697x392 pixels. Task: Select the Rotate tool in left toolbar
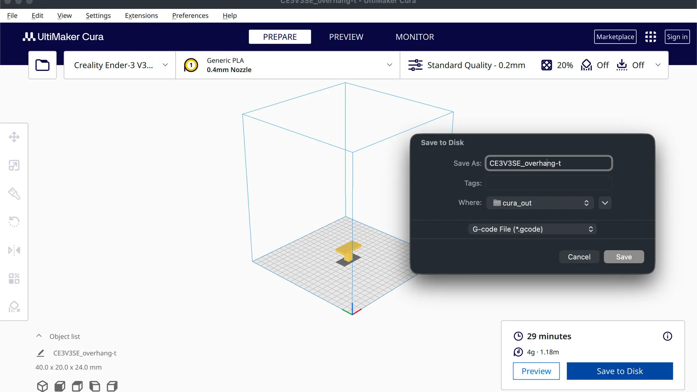click(x=14, y=222)
